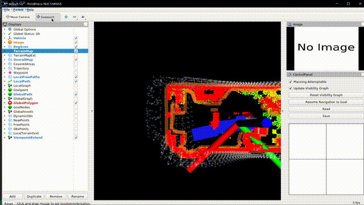Screen dimensions: 364x205
Task: Click the DynamicObs point cloud icon
Action: point(10,116)
